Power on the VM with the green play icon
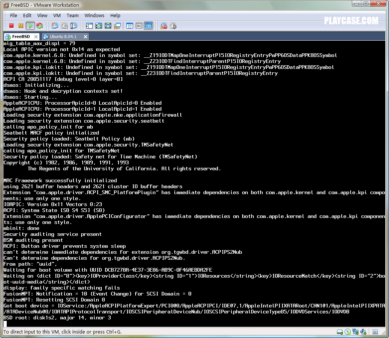This screenshot has width=389, height=338. tap(30, 26)
